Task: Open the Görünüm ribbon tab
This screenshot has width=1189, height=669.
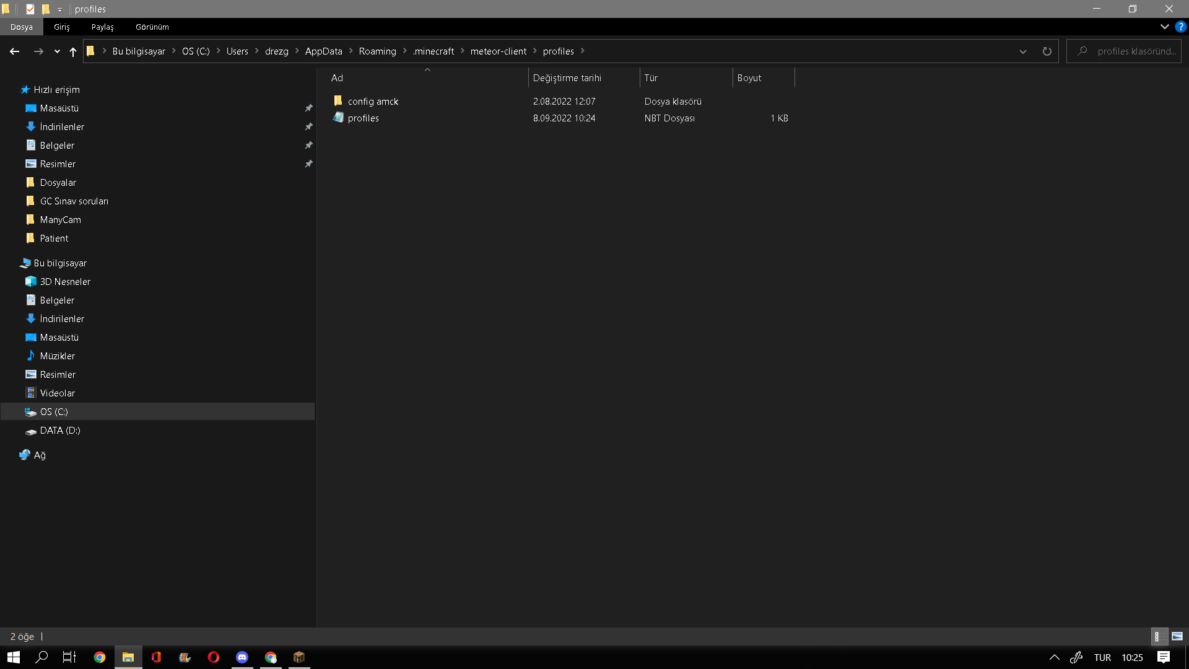Action: coord(152,27)
